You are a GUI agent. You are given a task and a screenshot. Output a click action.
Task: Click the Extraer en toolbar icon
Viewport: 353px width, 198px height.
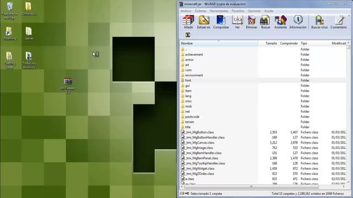pyautogui.click(x=204, y=22)
